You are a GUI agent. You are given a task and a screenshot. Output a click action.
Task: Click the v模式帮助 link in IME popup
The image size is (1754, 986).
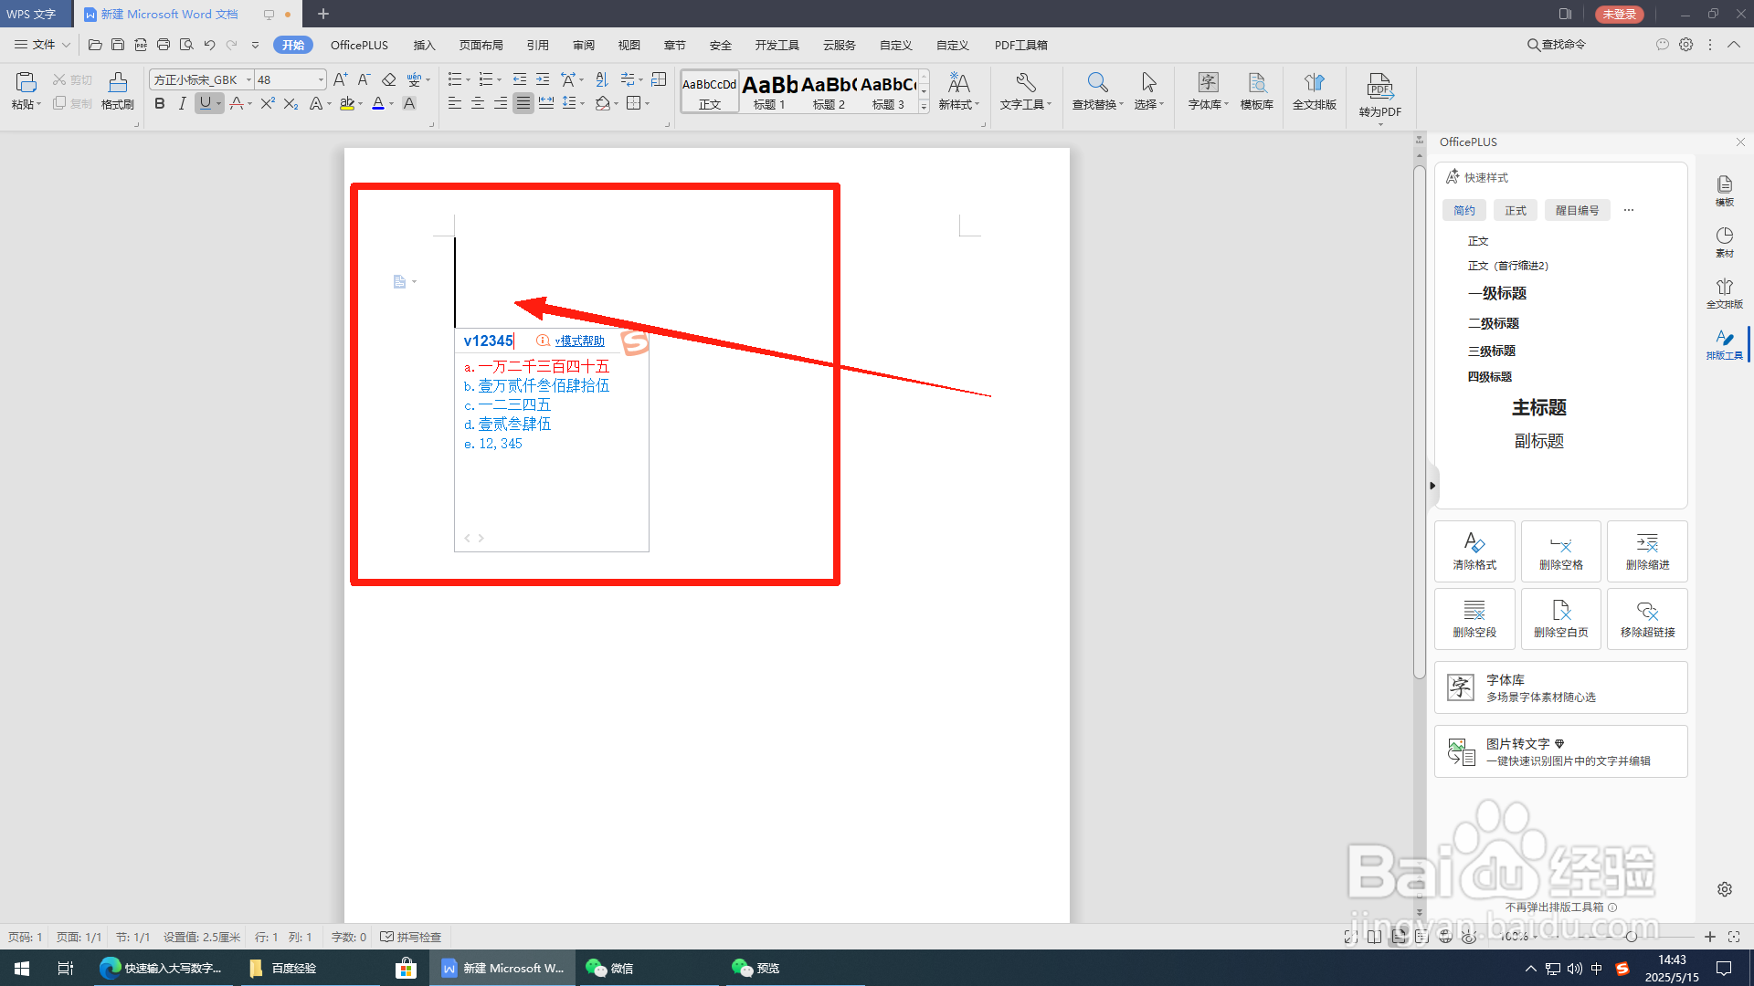pyautogui.click(x=579, y=341)
